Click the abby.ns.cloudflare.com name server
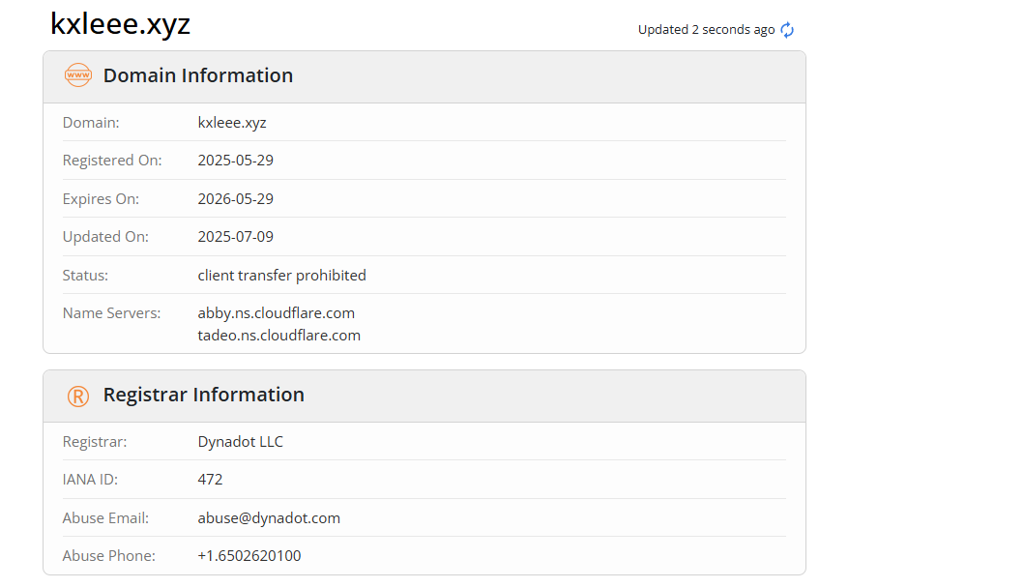The height and width of the screenshot is (588, 1024). [277, 313]
